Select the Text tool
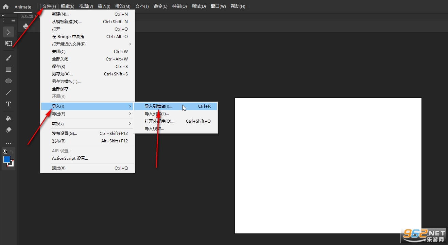Image resolution: width=448 pixels, height=245 pixels. (x=8, y=104)
